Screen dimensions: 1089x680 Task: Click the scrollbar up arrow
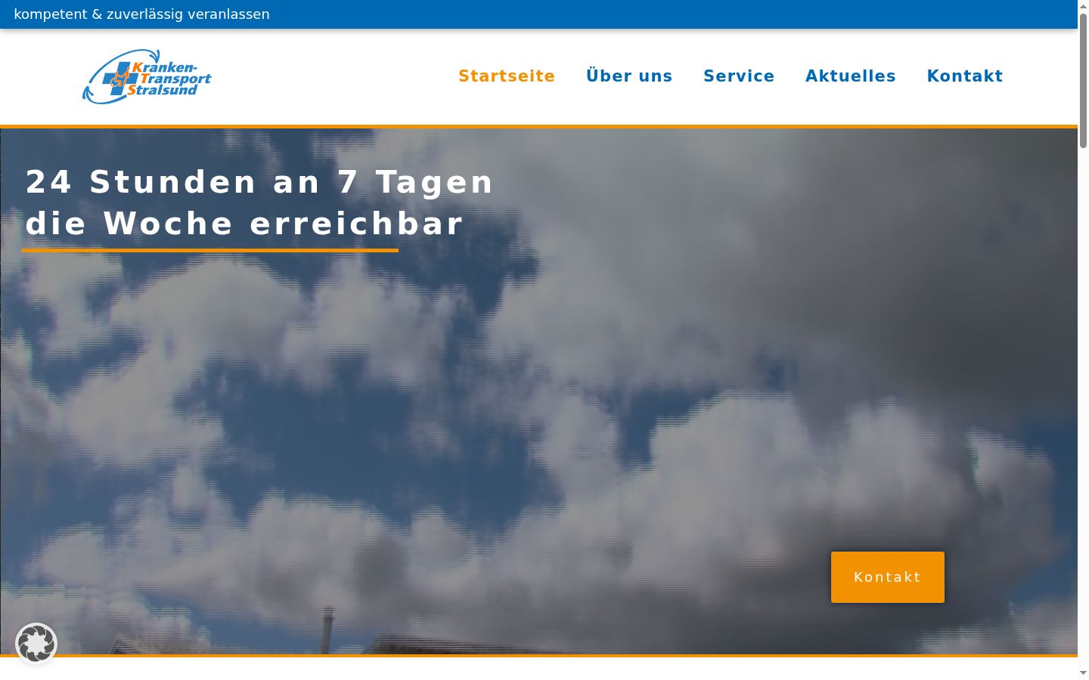[1083, 6]
